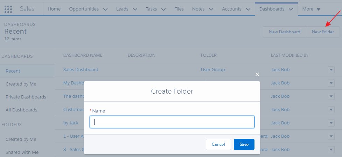Image resolution: width=342 pixels, height=157 pixels.
Task: Open the App Launcher grid icon
Action: click(8, 9)
